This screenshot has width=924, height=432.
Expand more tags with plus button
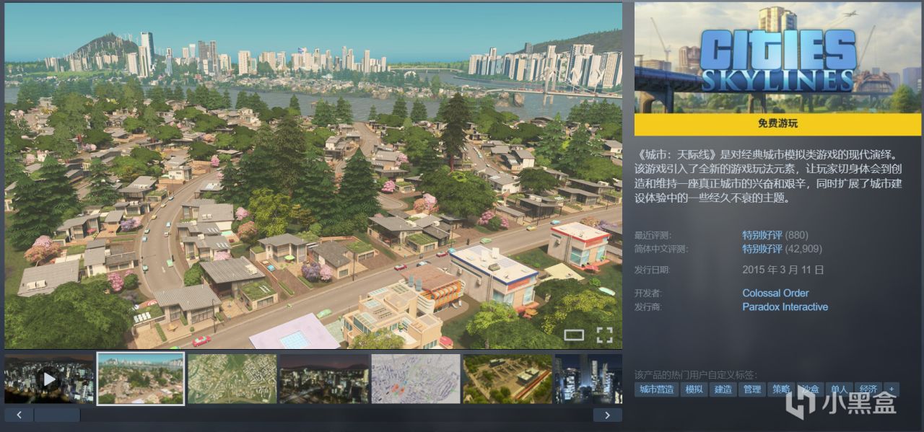[x=892, y=389]
